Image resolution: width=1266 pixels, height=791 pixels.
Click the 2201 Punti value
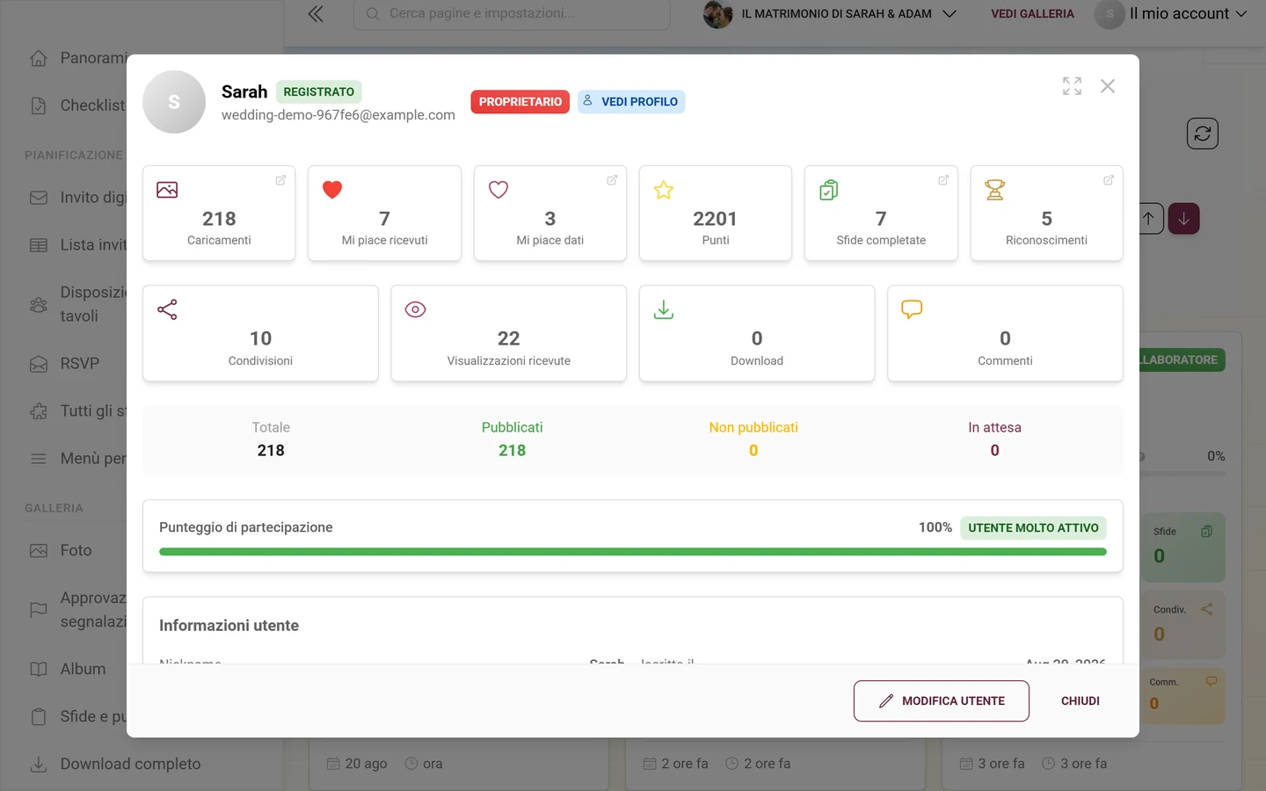tap(716, 219)
